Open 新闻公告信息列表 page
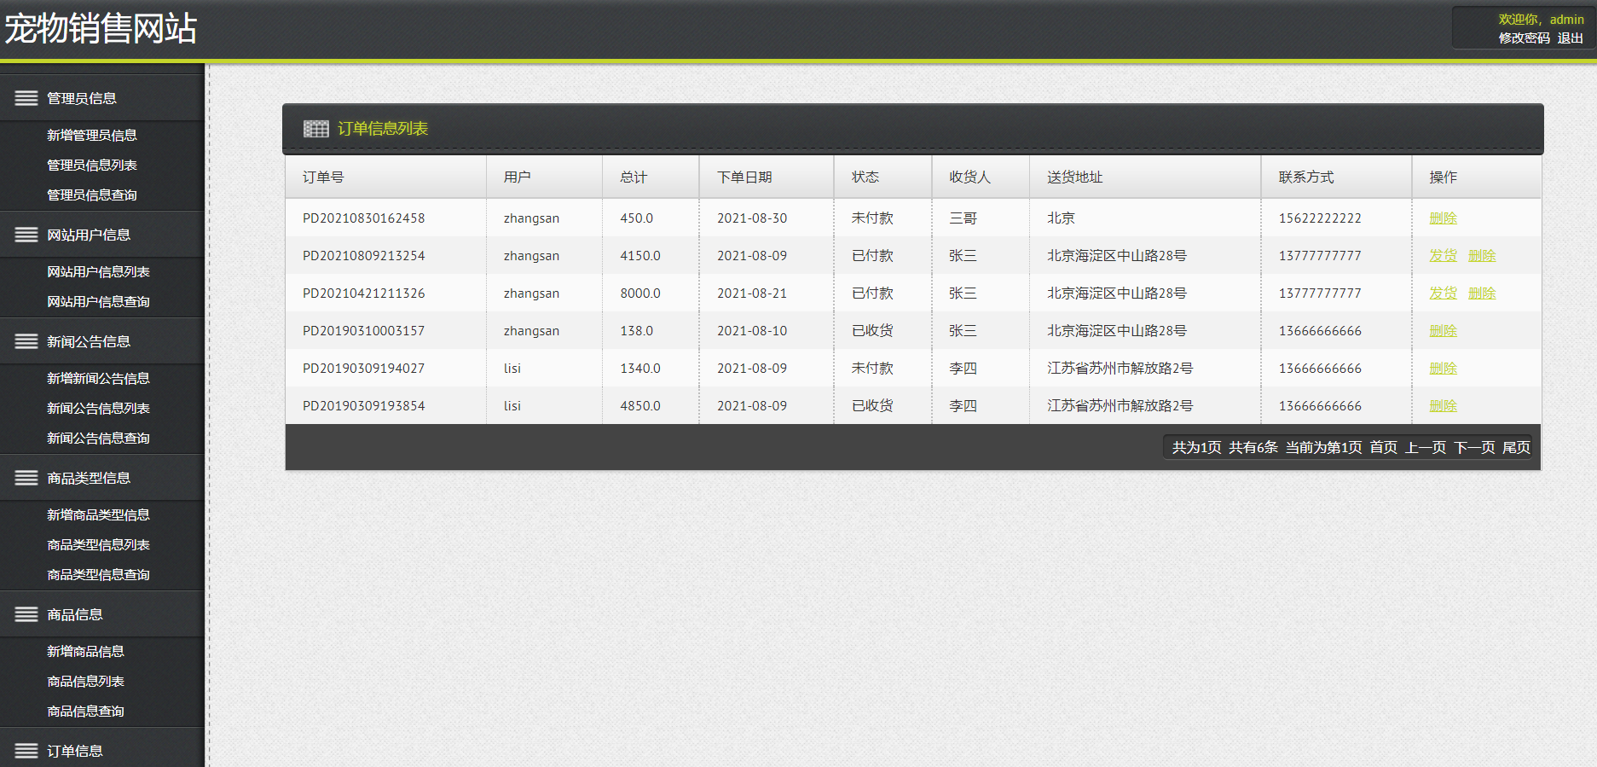Image resolution: width=1597 pixels, height=767 pixels. pos(98,408)
